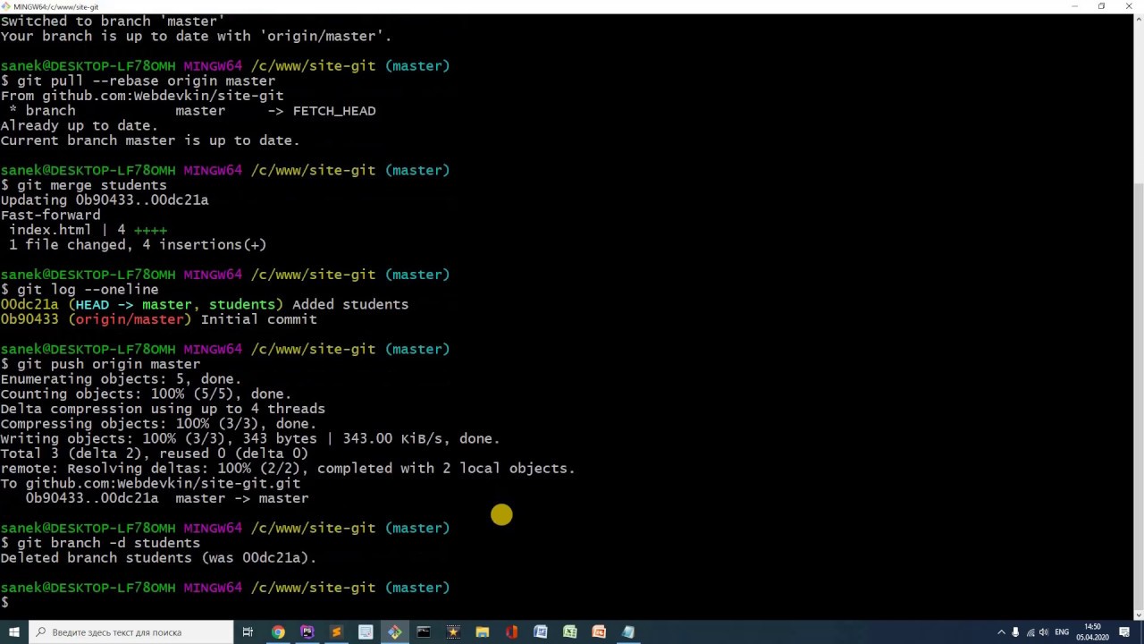The width and height of the screenshot is (1144, 644).
Task: Click 'Deleted branch students (was 00dc21a).' line
Action: coord(158,558)
